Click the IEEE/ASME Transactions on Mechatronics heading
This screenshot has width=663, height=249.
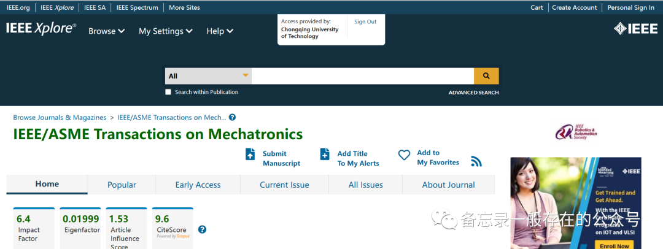coord(158,134)
